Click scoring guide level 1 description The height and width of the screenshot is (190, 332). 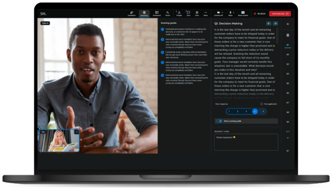pyautogui.click(x=186, y=32)
